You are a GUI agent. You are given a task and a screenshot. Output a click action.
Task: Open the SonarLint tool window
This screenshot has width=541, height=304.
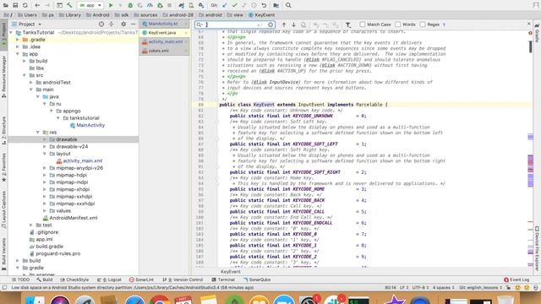[141, 280]
